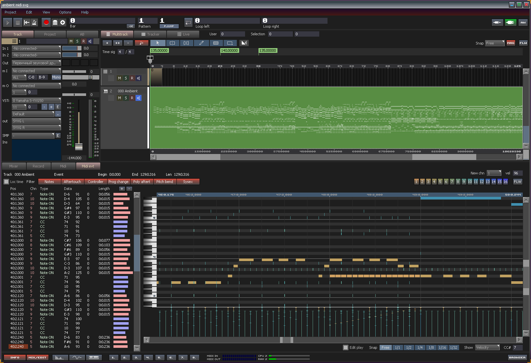Click the single plus add track button
The height and width of the screenshot is (363, 531).
[x=107, y=43]
